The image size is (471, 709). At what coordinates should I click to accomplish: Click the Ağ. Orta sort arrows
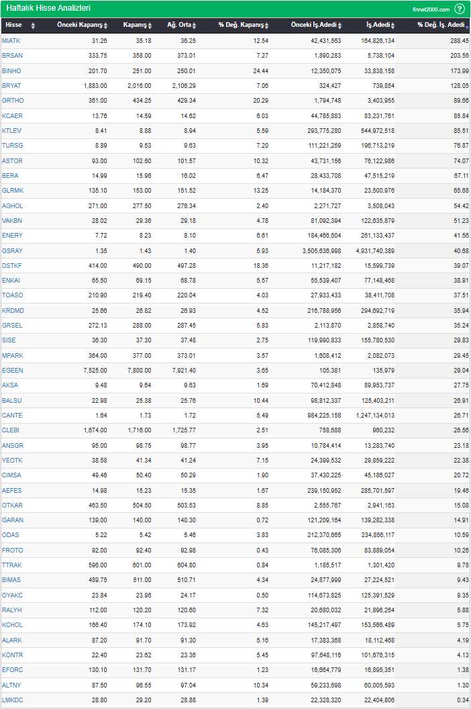(194, 26)
